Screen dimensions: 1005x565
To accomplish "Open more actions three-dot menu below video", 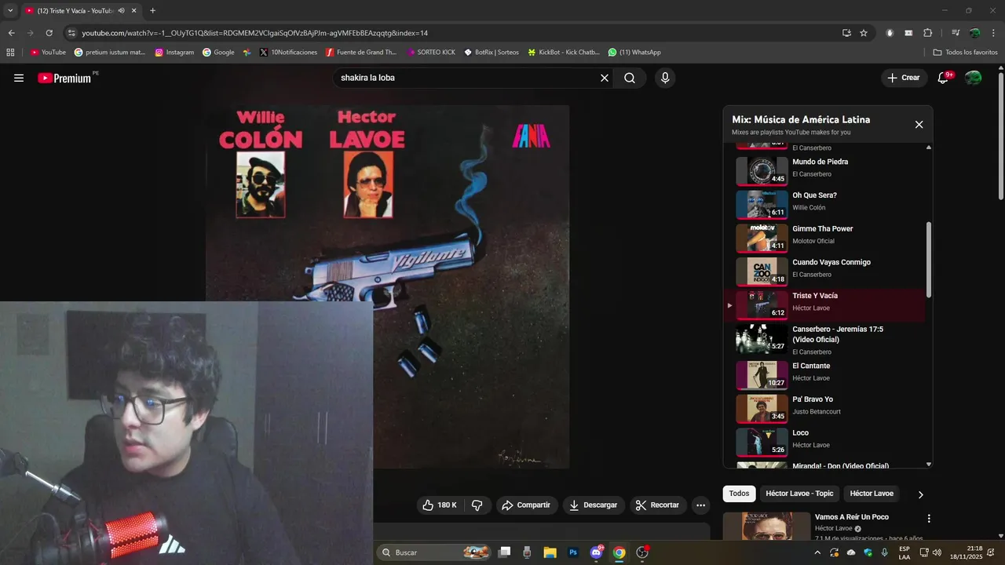I will pyautogui.click(x=700, y=505).
